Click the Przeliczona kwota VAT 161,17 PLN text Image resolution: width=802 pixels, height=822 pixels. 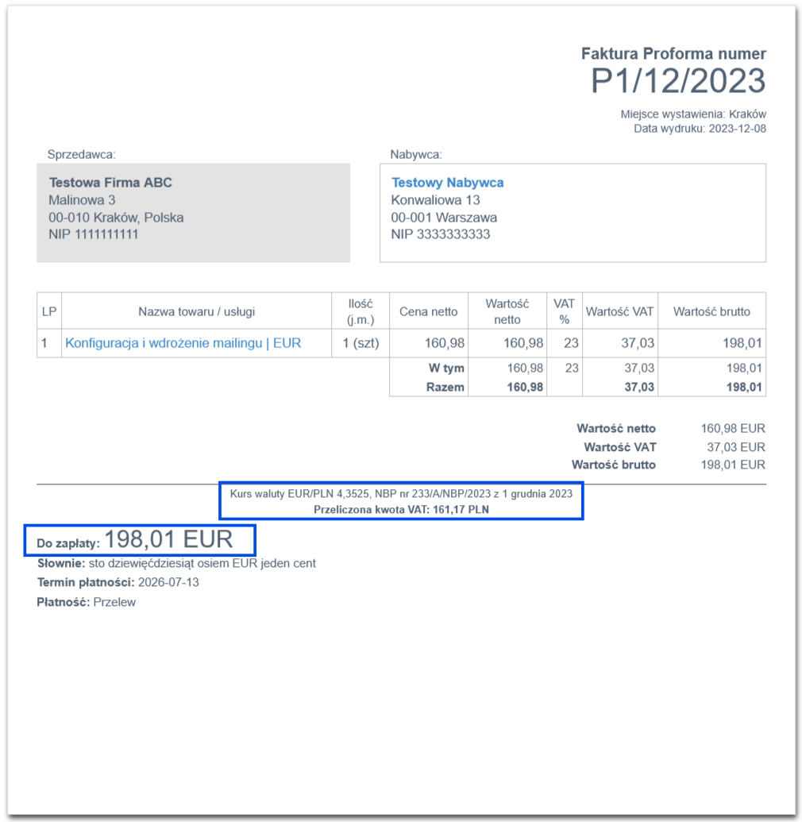(401, 510)
